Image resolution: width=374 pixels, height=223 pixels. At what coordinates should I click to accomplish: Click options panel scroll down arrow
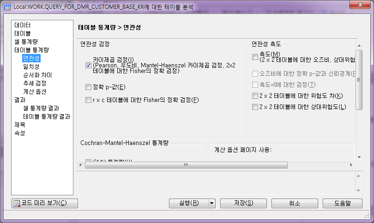(359, 157)
